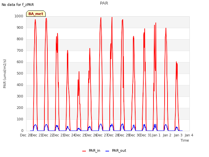The width and height of the screenshot is (209, 157).
Task: Click the Time axis label
Action: click(185, 140)
